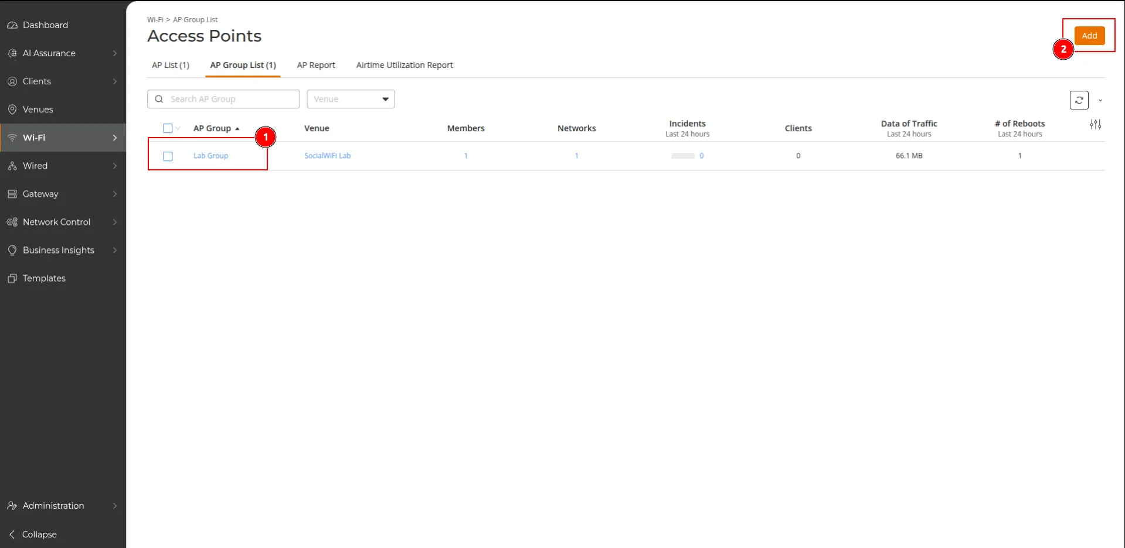
Task: Expand the Business Insights submenu chevron
Action: pyautogui.click(x=115, y=250)
